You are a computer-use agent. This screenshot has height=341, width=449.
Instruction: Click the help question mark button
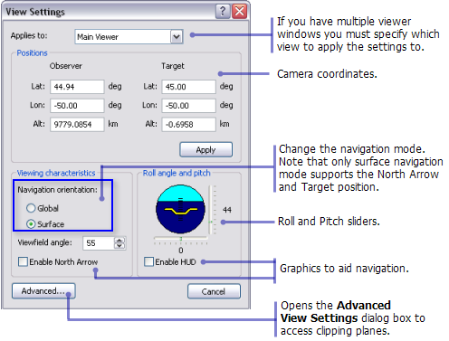(223, 12)
